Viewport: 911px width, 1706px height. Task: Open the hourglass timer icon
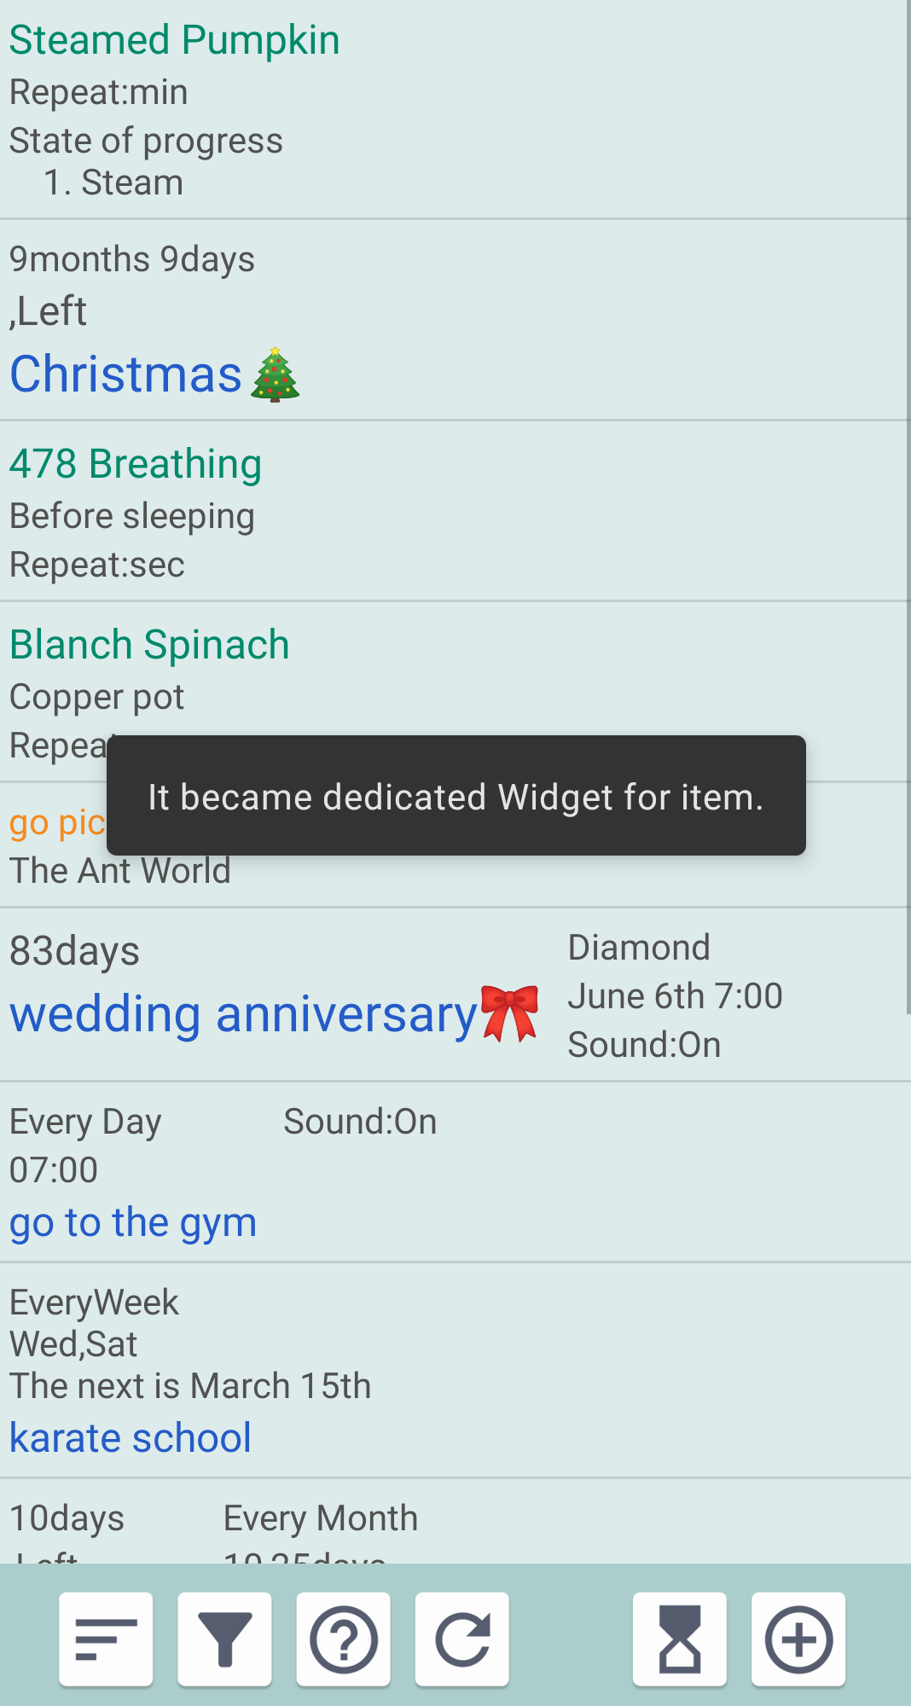point(679,1639)
